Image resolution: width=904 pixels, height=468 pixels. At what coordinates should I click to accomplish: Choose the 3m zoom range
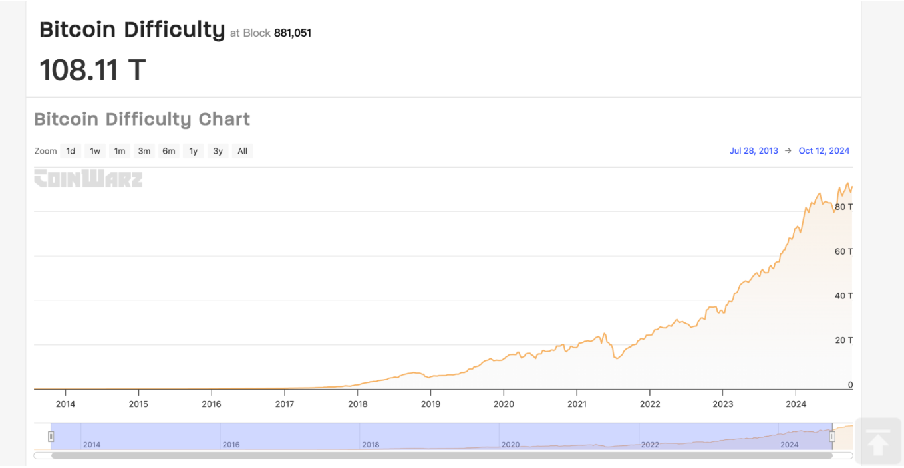[x=144, y=151]
